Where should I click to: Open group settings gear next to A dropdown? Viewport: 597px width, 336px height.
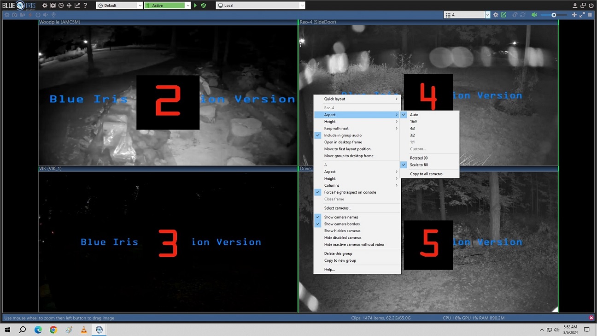[x=496, y=15]
